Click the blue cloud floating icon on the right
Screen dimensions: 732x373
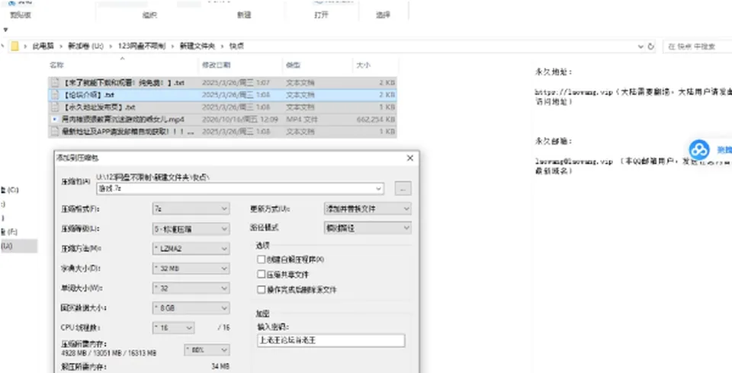pyautogui.click(x=699, y=150)
